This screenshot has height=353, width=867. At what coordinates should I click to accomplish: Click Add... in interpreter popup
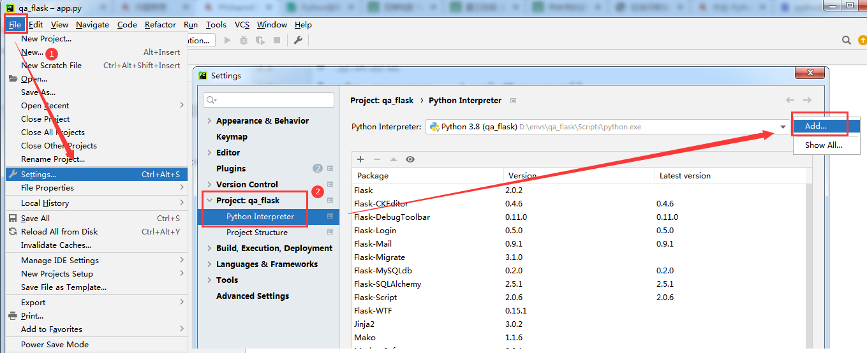pos(827,126)
